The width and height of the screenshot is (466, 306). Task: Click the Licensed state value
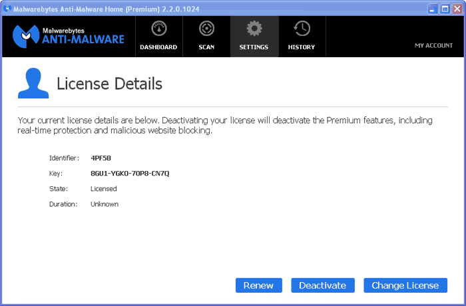point(104,189)
